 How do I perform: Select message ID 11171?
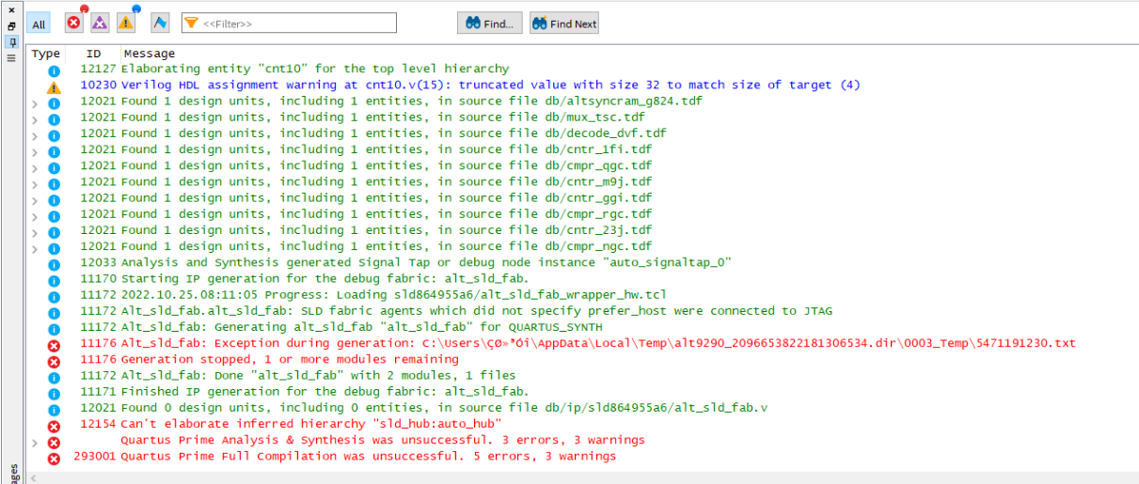coord(98,391)
